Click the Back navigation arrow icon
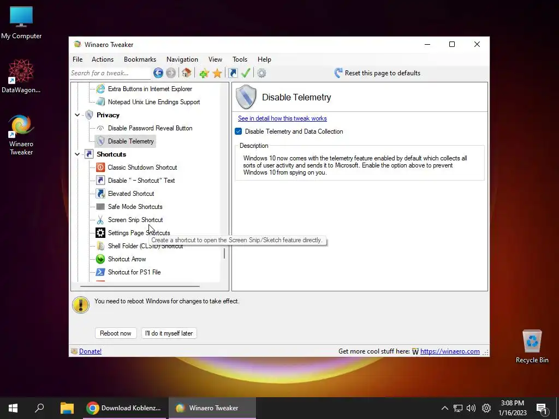Screen dimensions: 559x419 (158, 73)
